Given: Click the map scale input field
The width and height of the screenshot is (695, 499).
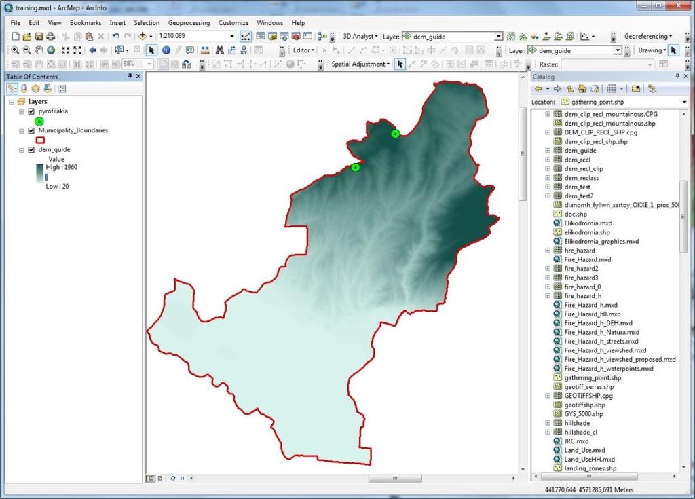Looking at the screenshot, I should tap(193, 37).
